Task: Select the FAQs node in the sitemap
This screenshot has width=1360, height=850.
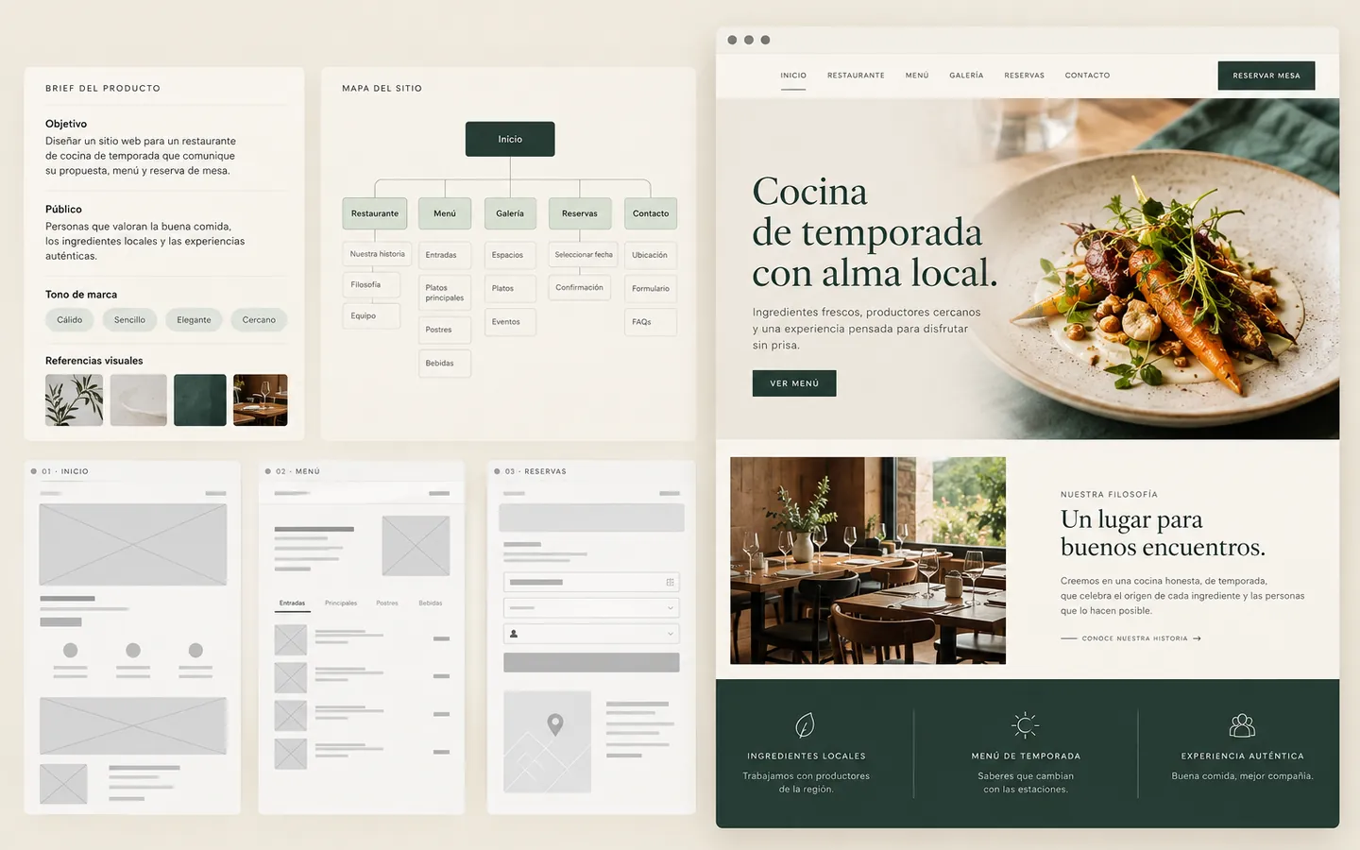Action: [651, 322]
